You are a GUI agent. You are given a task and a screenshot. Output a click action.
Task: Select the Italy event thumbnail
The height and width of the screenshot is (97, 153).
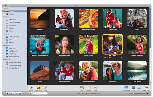point(137,19)
